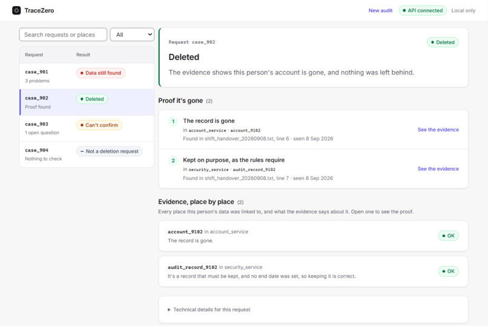Click the Nothing to check subtitle
Viewport: 488px width, 326px height.
click(43, 159)
